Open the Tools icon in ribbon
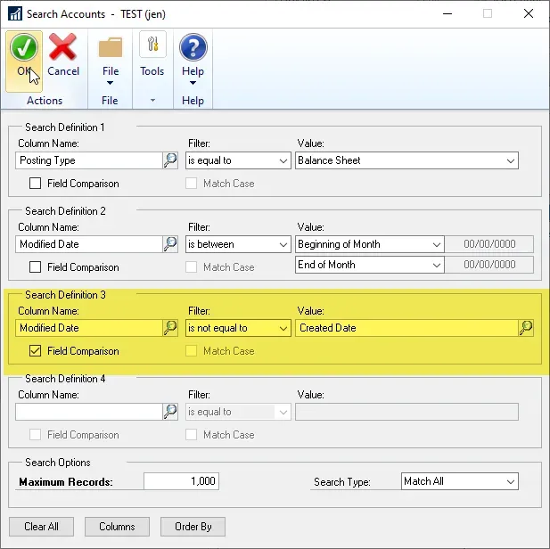Screen dimensions: 550x549 click(152, 48)
